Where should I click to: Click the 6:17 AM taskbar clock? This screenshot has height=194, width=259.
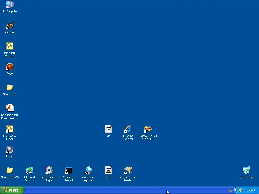[250, 190]
